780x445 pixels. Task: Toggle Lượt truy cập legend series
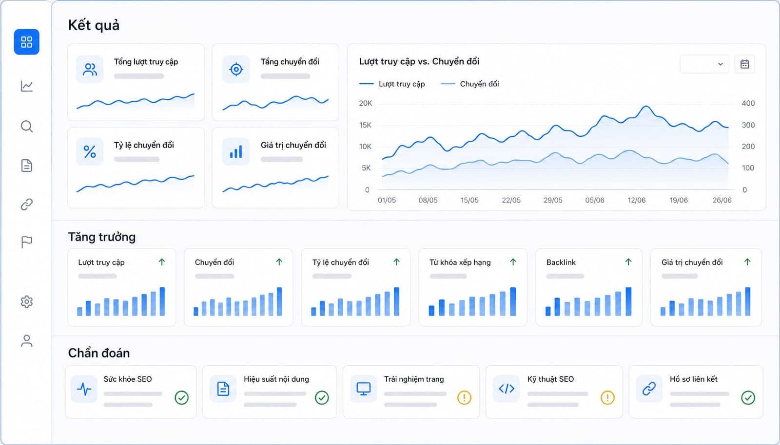(392, 84)
